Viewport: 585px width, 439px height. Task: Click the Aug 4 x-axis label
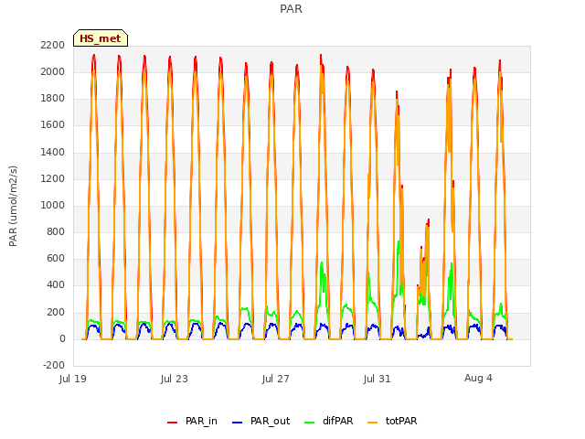478,378
